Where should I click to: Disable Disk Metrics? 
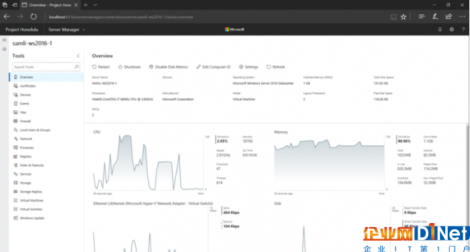[x=169, y=67]
